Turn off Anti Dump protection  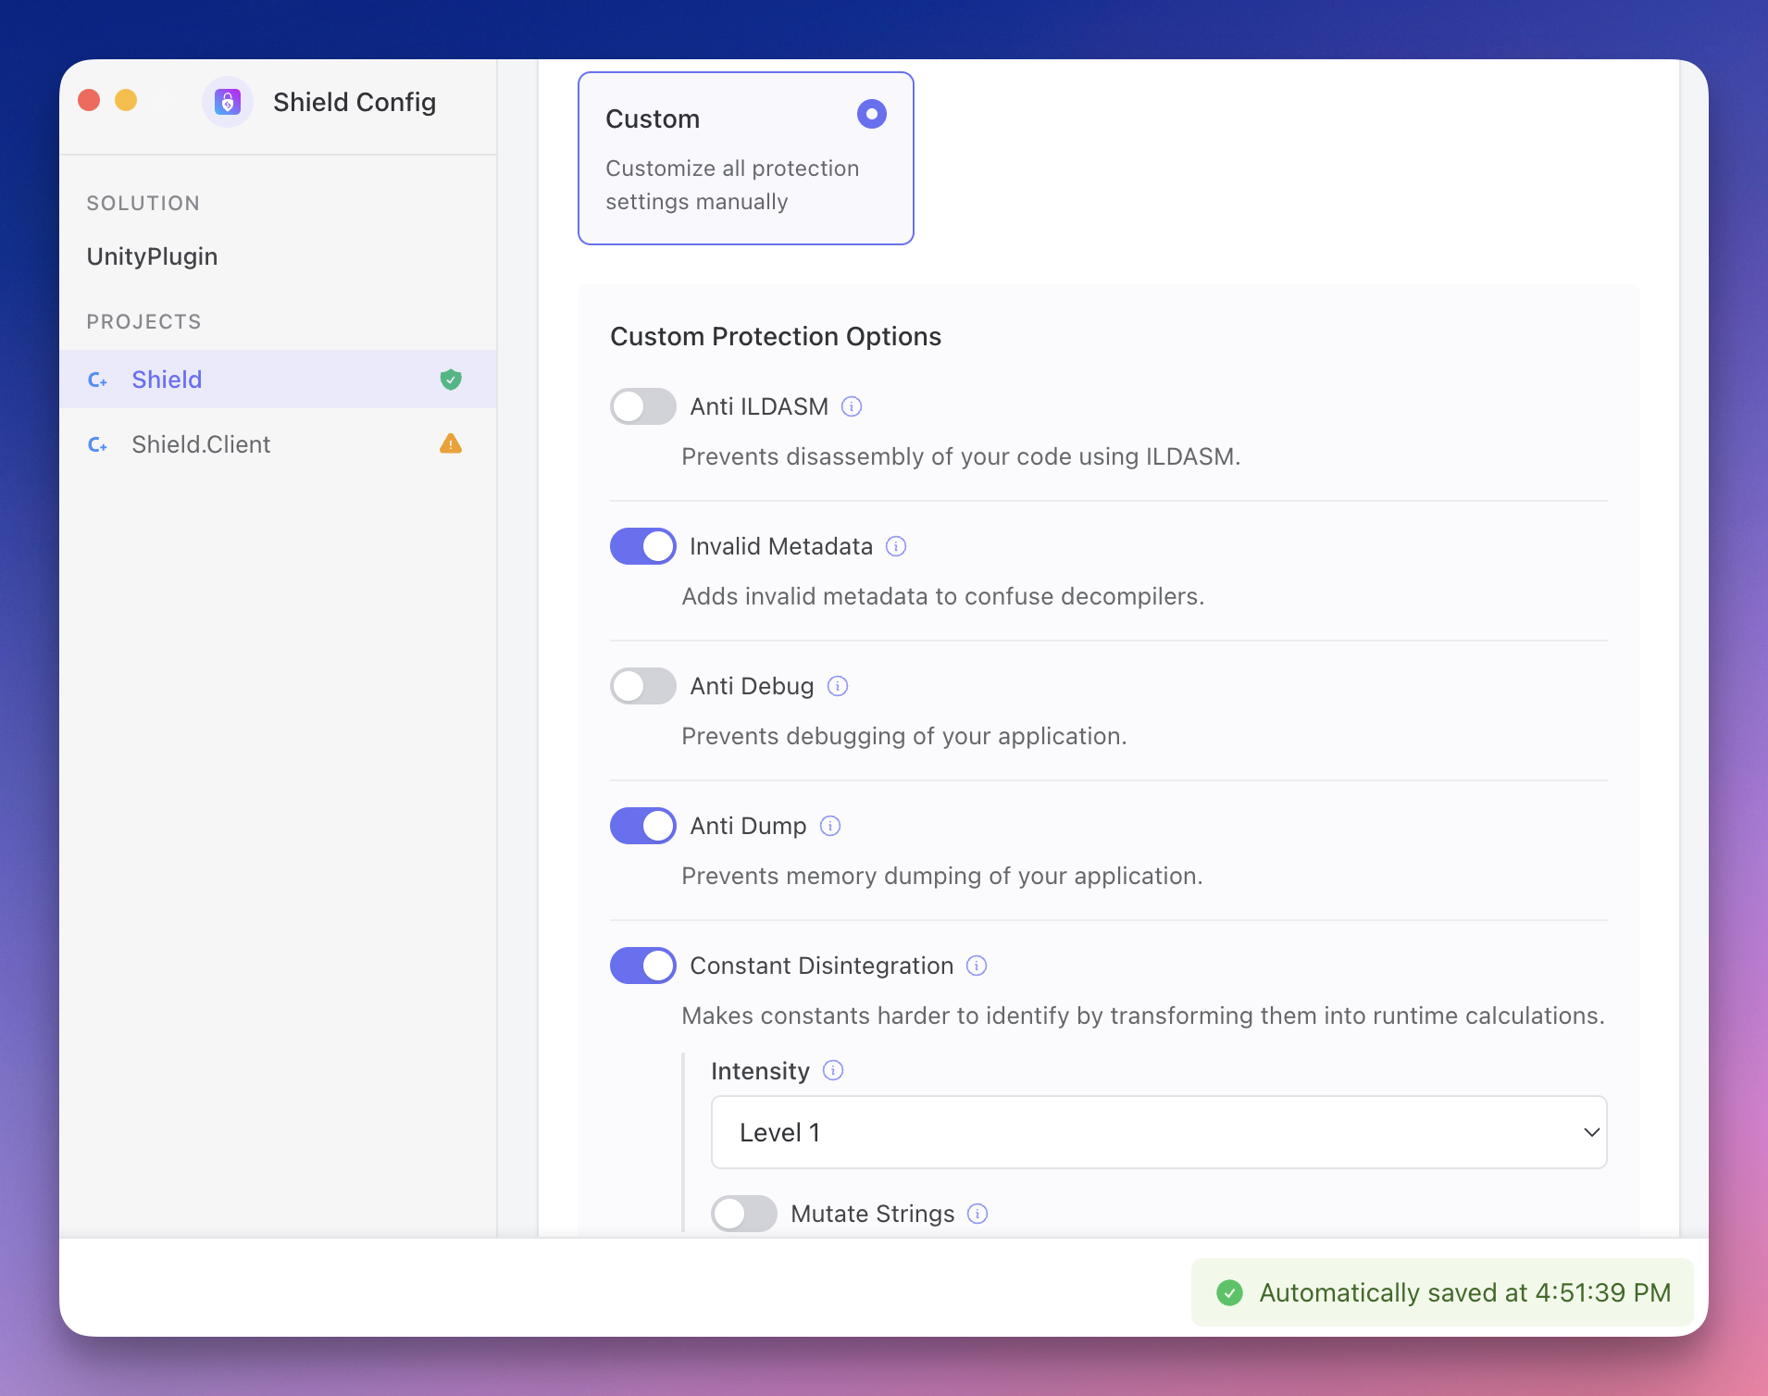[642, 826]
